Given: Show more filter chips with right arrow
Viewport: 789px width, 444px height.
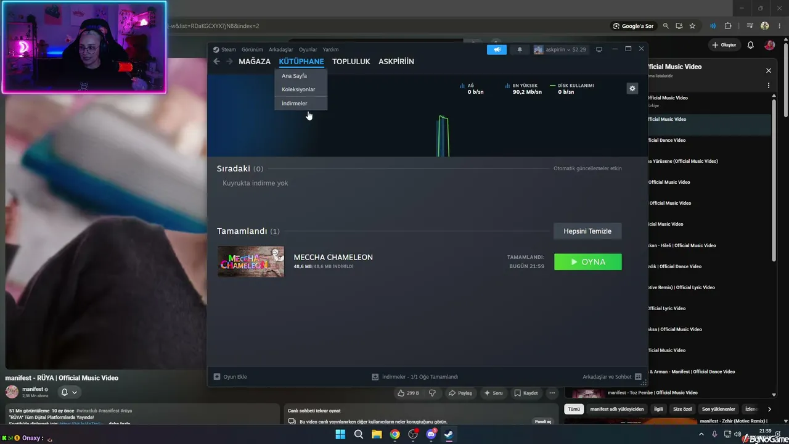Looking at the screenshot, I should (769, 409).
